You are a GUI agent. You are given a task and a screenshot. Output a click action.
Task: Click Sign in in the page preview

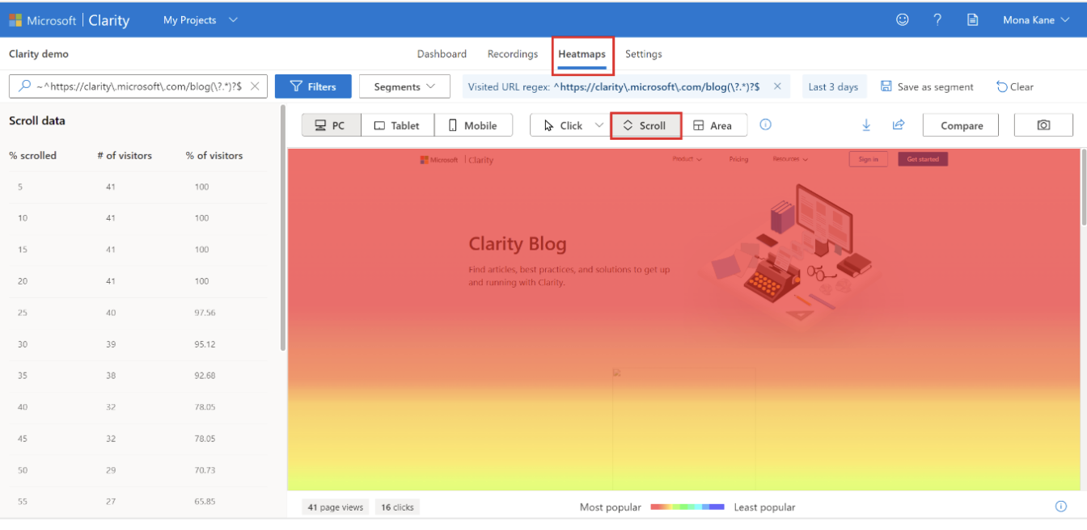pos(868,159)
